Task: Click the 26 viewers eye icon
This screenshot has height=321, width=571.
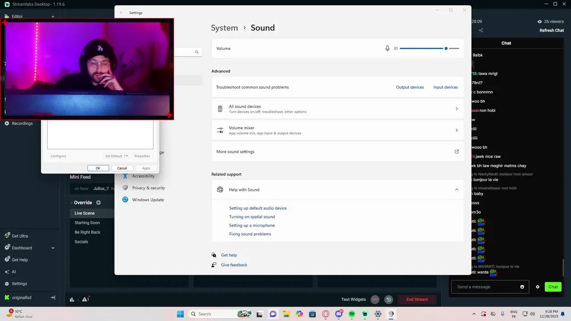Action: [540, 21]
